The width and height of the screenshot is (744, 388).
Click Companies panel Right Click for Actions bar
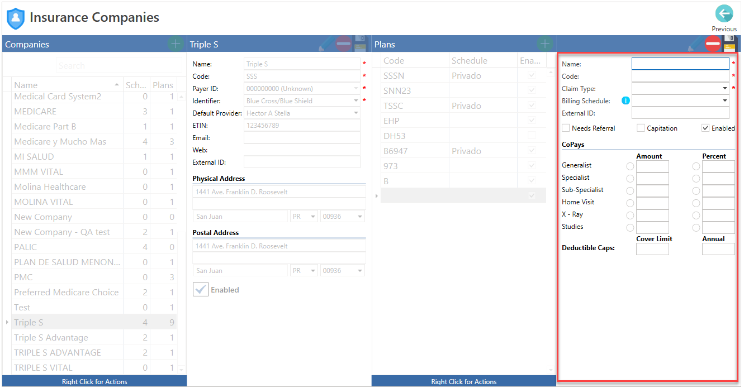94,381
